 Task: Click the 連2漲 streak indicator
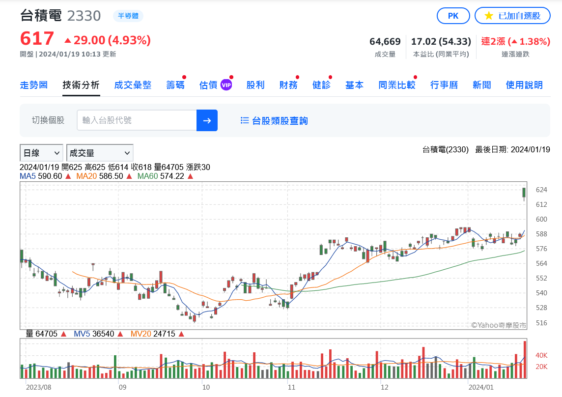click(515, 42)
